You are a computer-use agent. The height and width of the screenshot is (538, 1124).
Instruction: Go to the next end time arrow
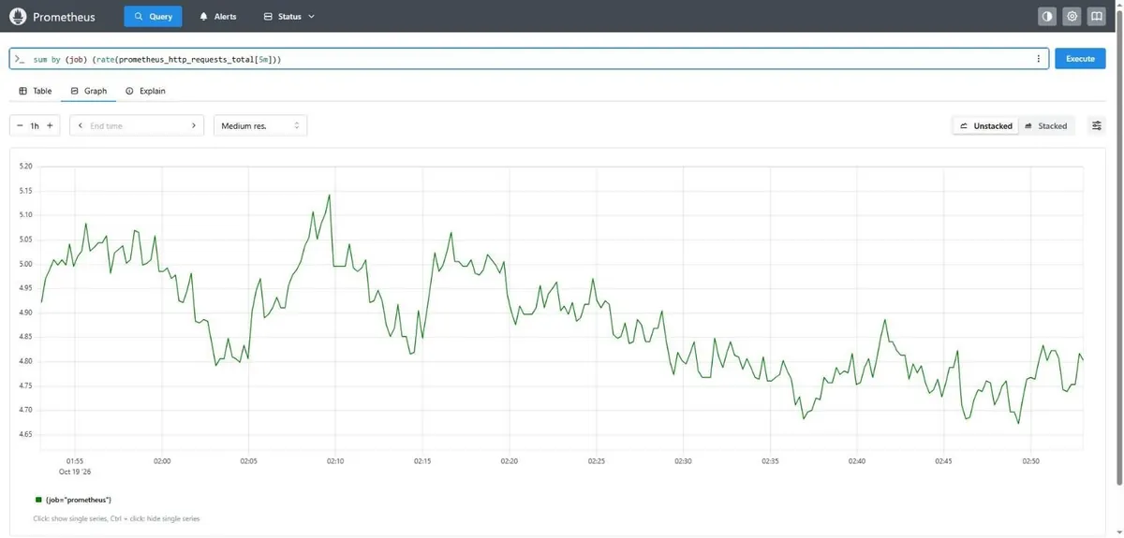(194, 125)
